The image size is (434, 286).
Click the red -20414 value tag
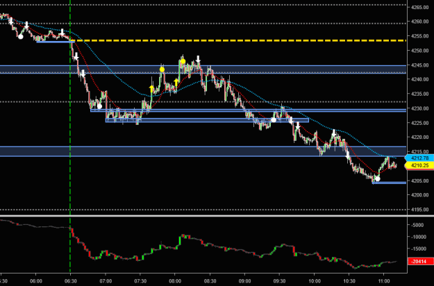tap(420, 262)
